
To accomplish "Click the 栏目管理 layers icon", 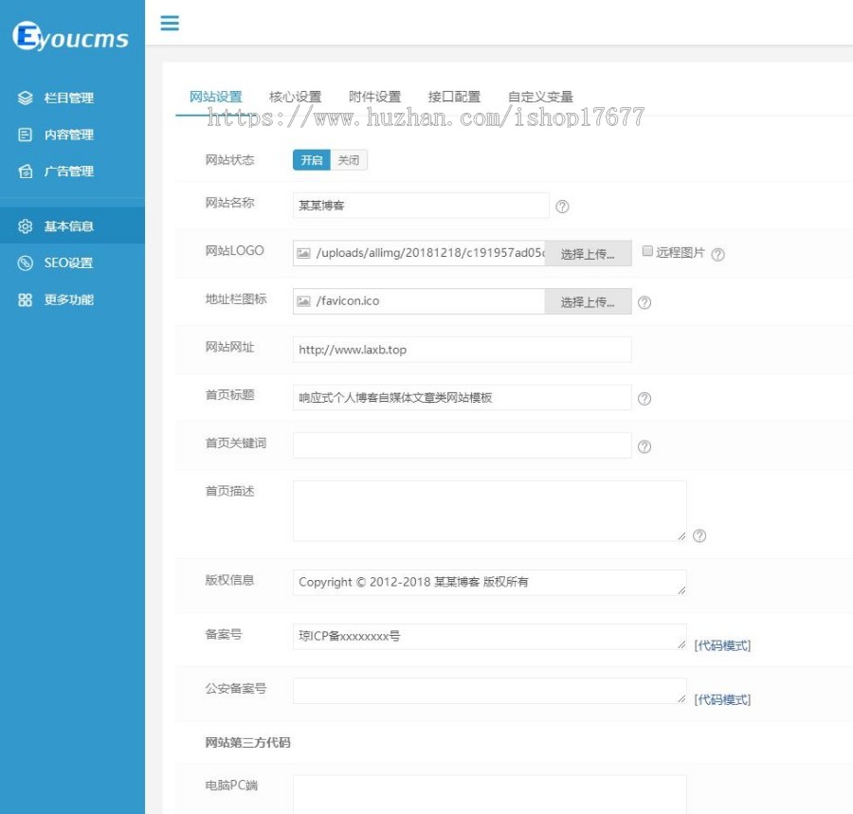I will point(25,98).
